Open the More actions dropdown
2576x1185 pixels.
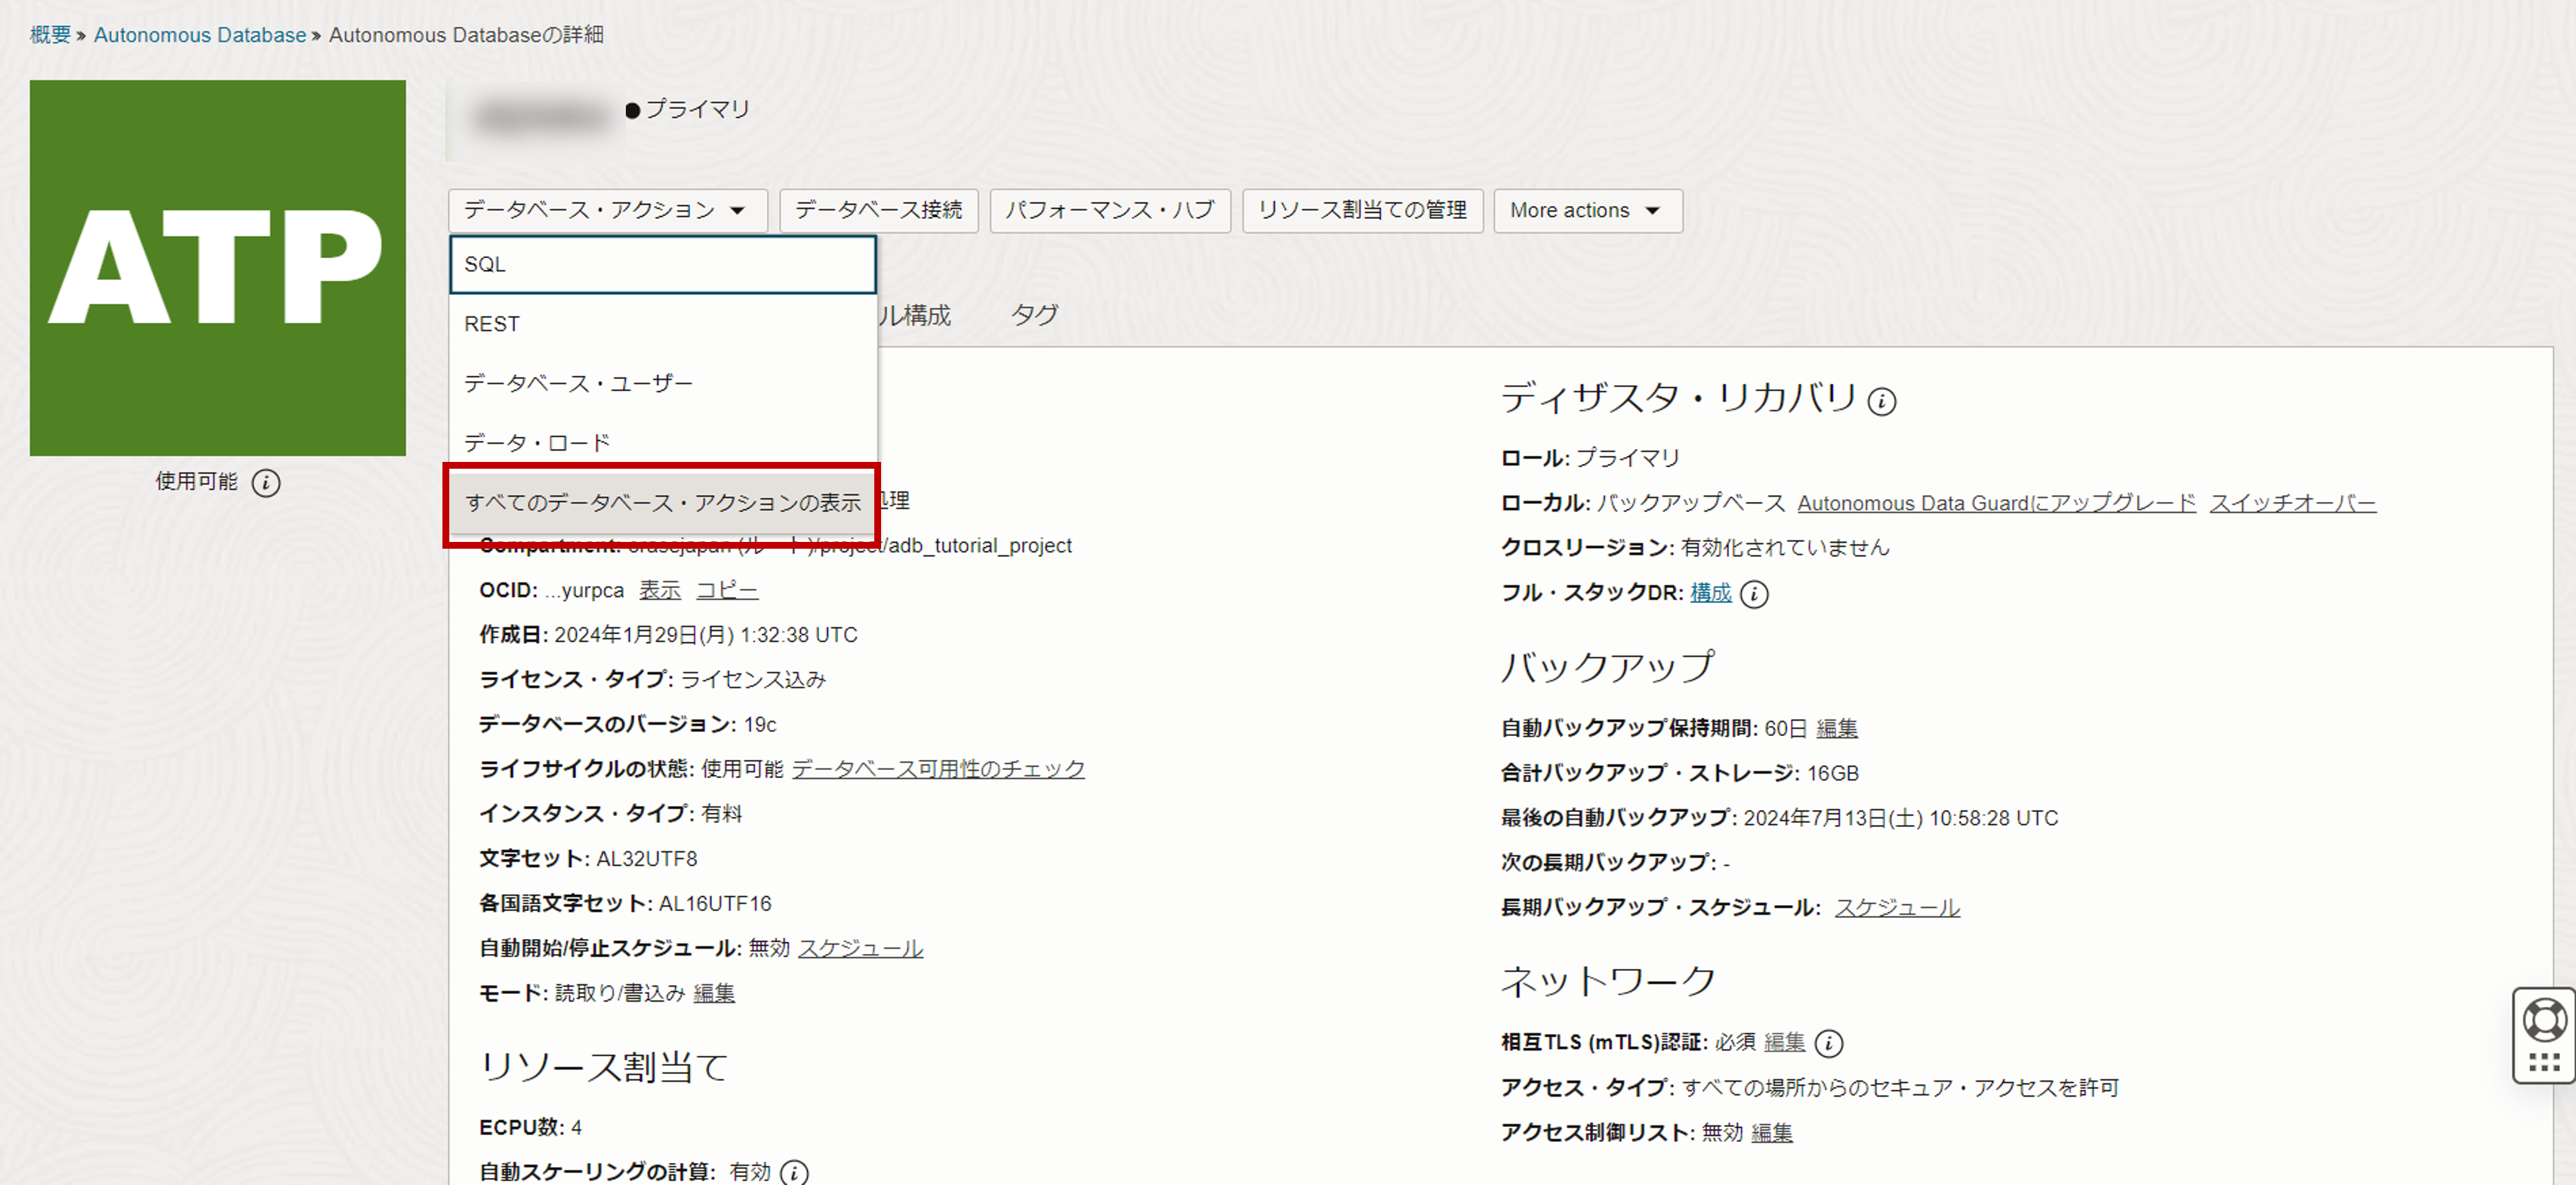1586,211
